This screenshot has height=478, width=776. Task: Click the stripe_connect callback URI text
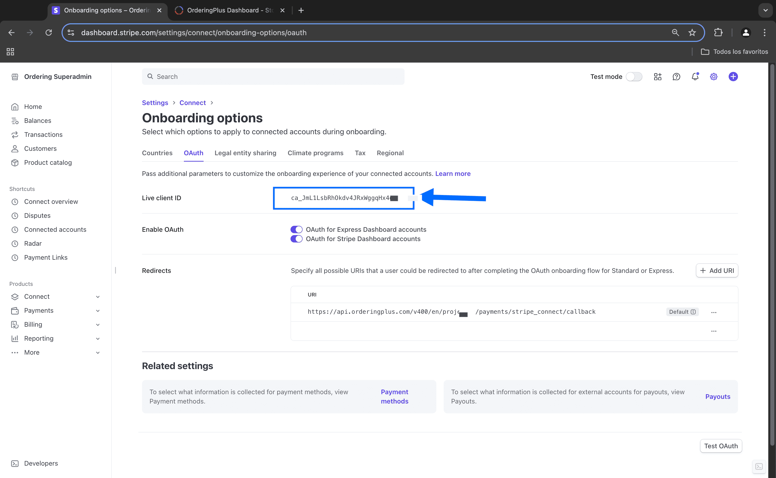(451, 312)
